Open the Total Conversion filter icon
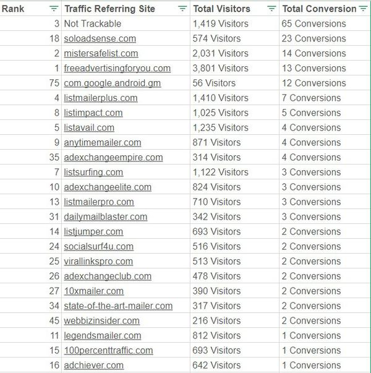Image resolution: width=371 pixels, height=373 pixels. [x=363, y=9]
